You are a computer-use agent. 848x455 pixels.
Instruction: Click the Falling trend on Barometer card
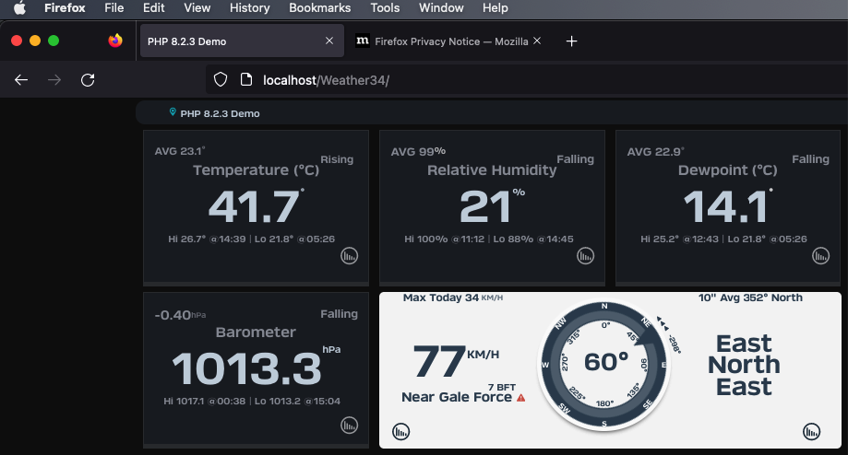pos(339,313)
